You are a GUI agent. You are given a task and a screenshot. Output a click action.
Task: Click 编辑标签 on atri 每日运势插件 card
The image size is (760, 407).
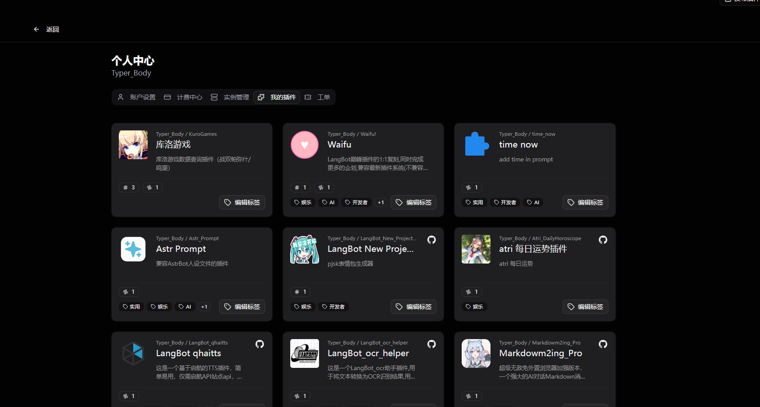585,307
